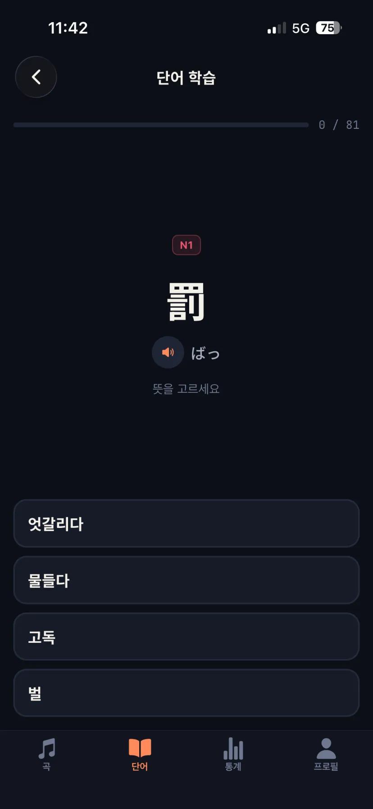Tap the 5G network status indicator
This screenshot has width=373, height=809.
(x=300, y=28)
